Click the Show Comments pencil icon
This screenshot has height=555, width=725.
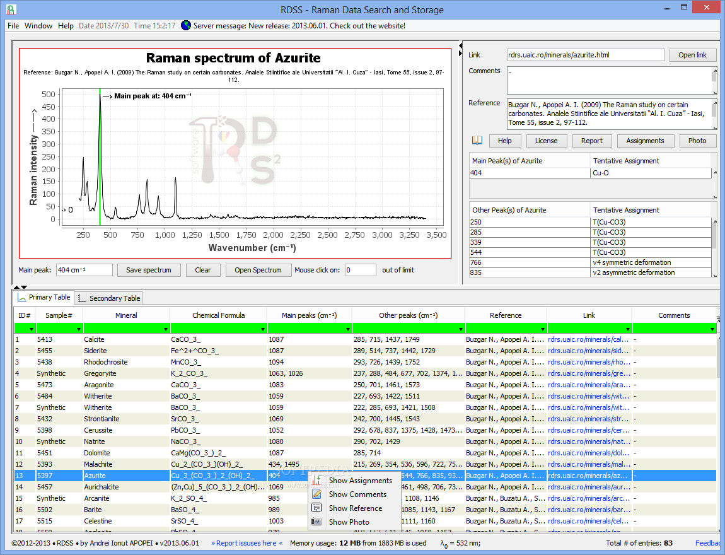316,494
